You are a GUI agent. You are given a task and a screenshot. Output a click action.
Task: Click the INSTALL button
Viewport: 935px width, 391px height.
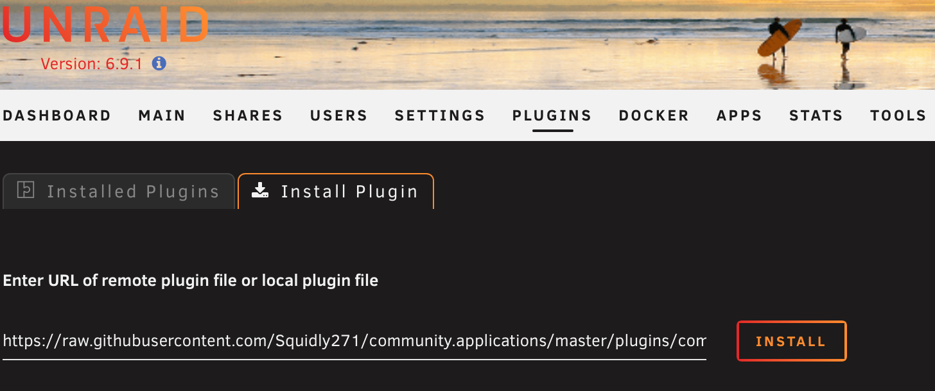(x=791, y=340)
